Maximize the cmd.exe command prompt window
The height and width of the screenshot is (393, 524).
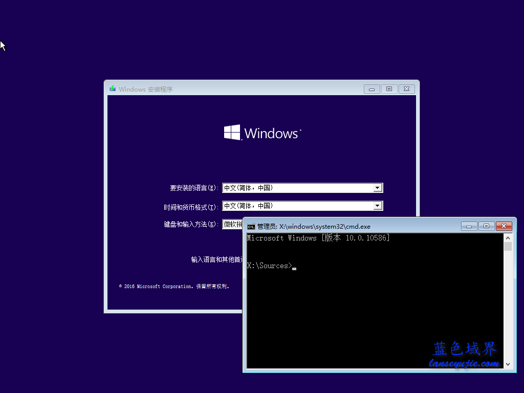486,226
